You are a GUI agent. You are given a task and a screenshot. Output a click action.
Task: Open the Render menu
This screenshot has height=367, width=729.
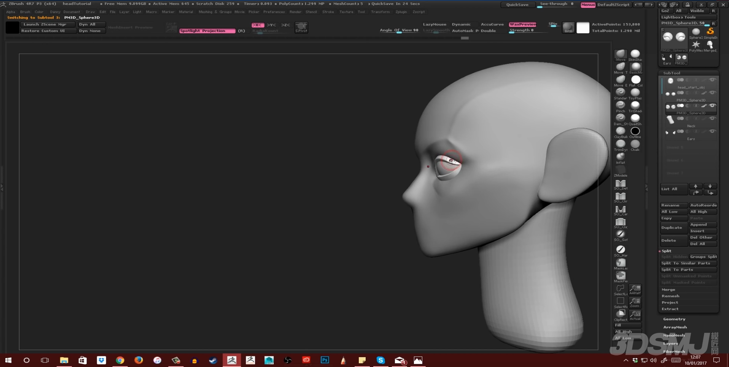(295, 12)
